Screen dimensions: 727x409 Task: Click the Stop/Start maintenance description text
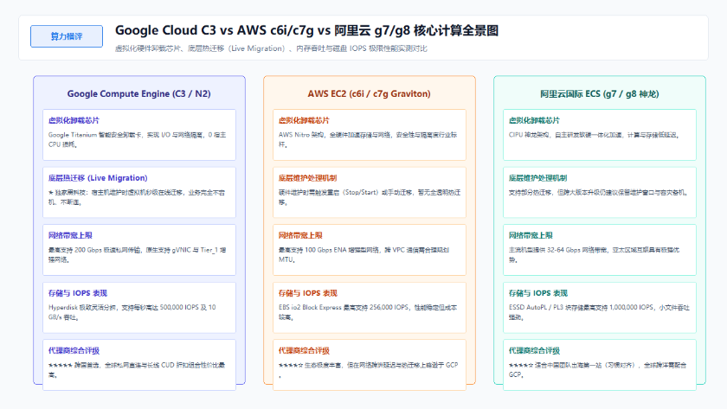(x=370, y=197)
